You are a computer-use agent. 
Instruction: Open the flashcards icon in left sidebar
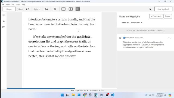point(4,27)
